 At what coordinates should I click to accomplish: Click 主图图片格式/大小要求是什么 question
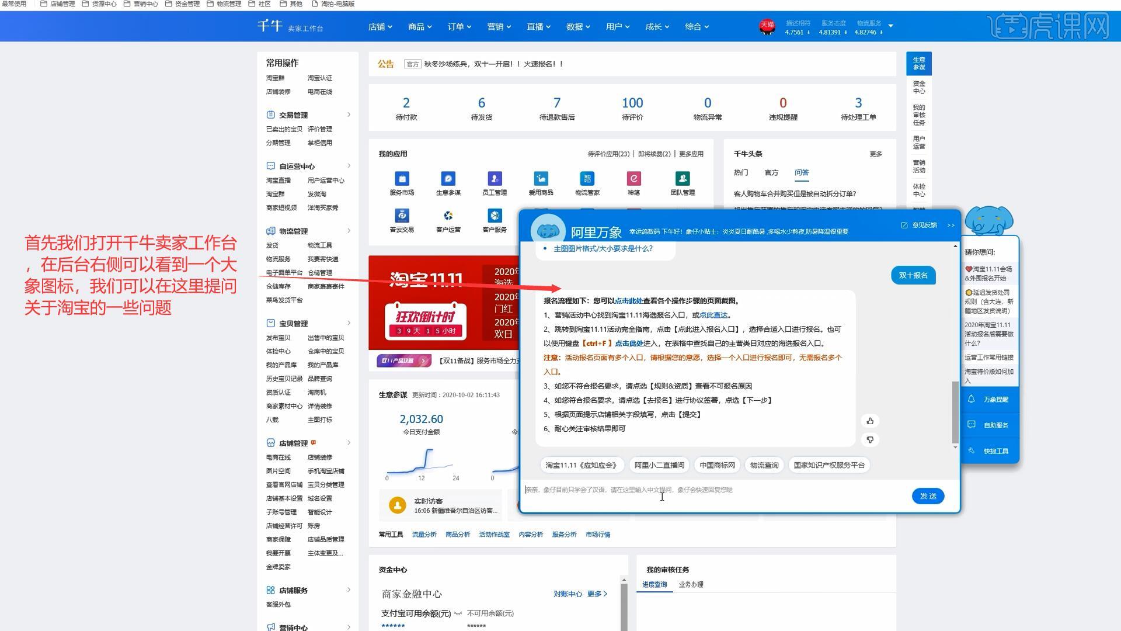point(603,248)
